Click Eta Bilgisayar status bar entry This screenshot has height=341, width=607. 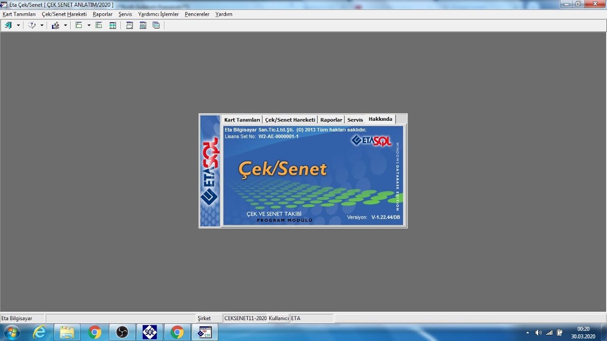point(23,318)
